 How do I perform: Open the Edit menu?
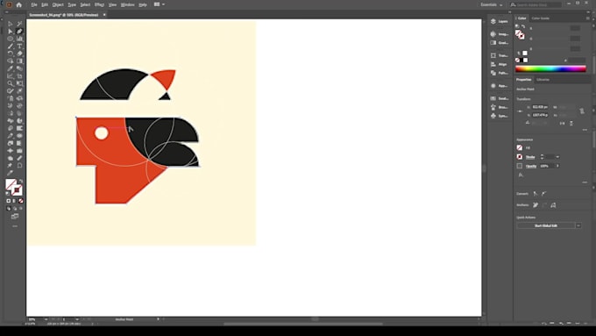(45, 4)
